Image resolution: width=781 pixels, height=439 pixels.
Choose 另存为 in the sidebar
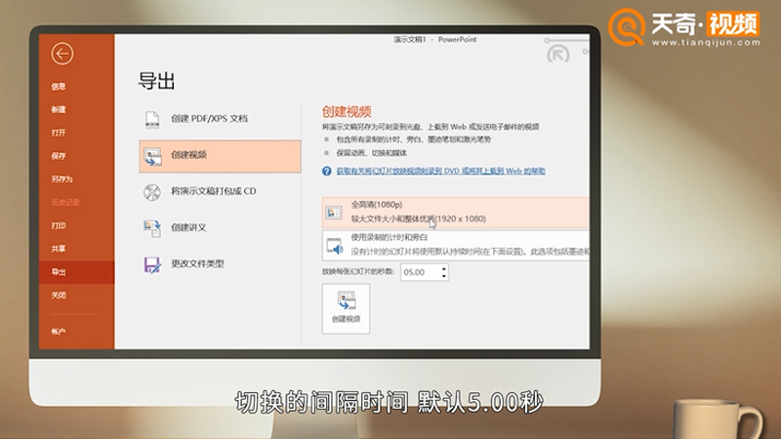point(62,180)
